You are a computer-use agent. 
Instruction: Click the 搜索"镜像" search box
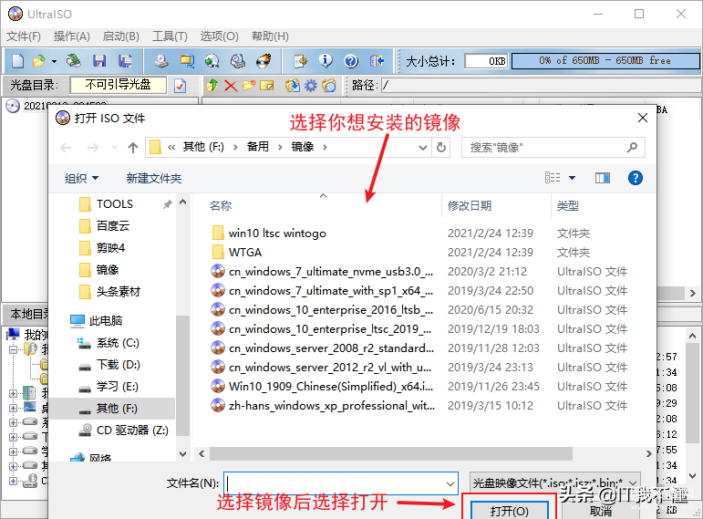553,148
